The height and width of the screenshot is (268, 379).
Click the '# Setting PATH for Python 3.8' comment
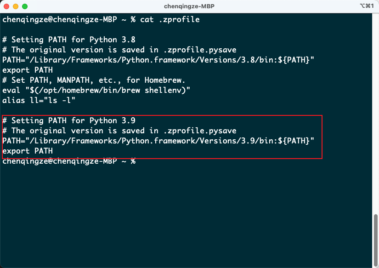(69, 40)
